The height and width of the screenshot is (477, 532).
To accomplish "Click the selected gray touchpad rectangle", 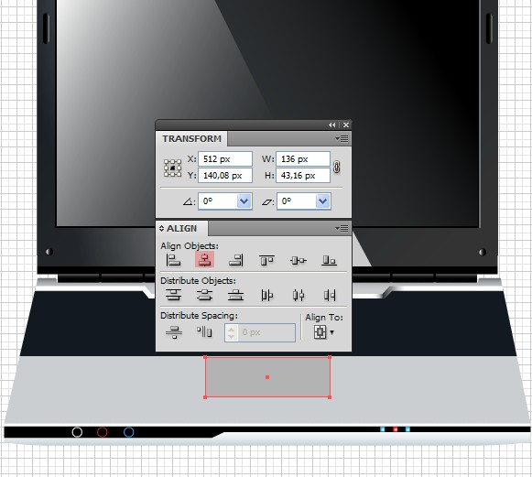I will [267, 377].
